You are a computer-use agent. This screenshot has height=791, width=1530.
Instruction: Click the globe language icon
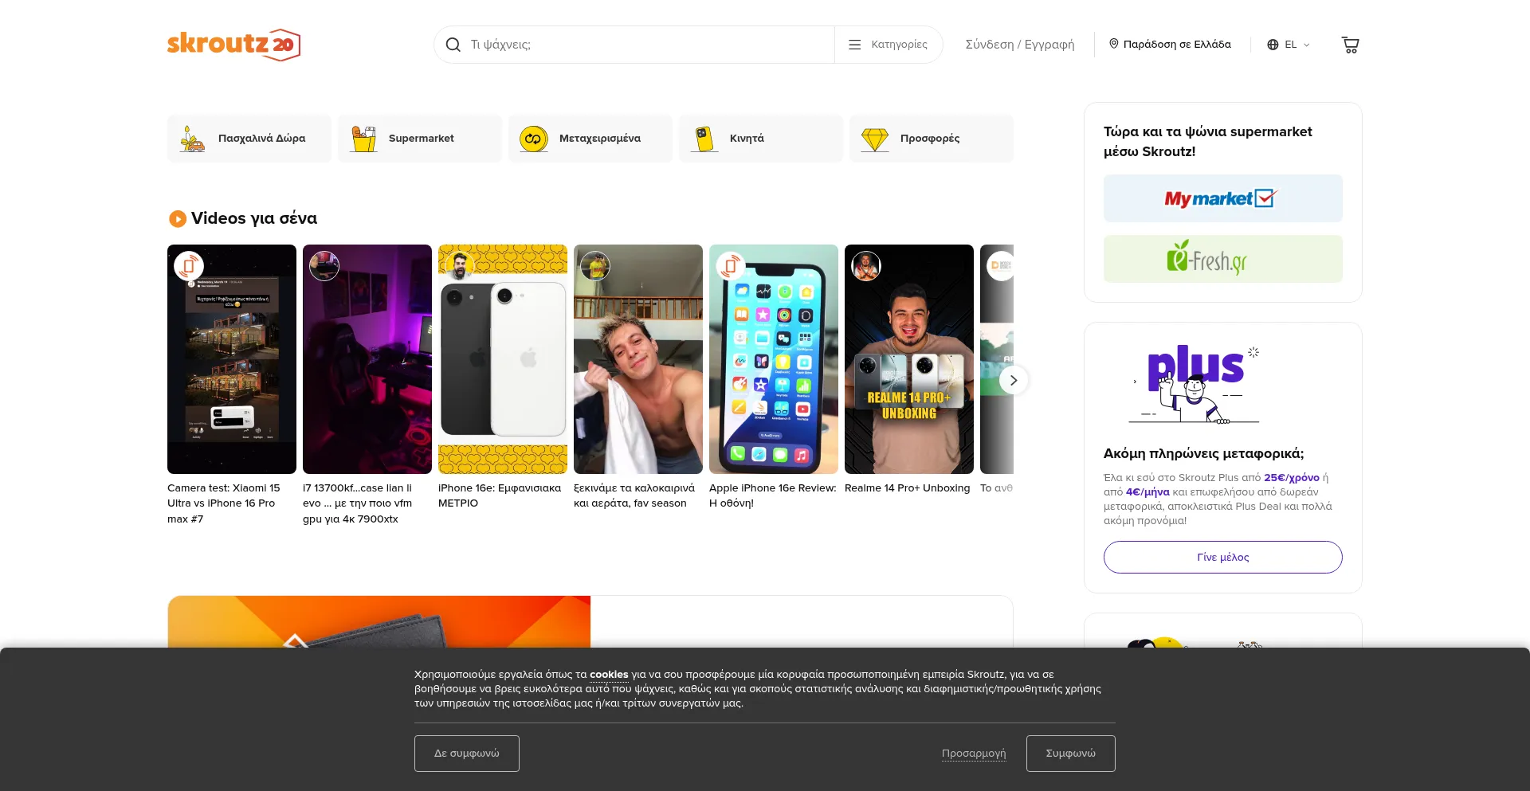pos(1273,45)
